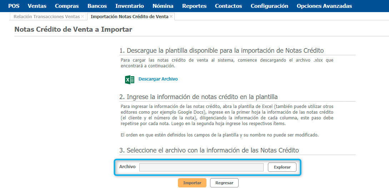The width and height of the screenshot is (389, 191).
Task: Open the Inventario menu
Action: click(x=130, y=6)
